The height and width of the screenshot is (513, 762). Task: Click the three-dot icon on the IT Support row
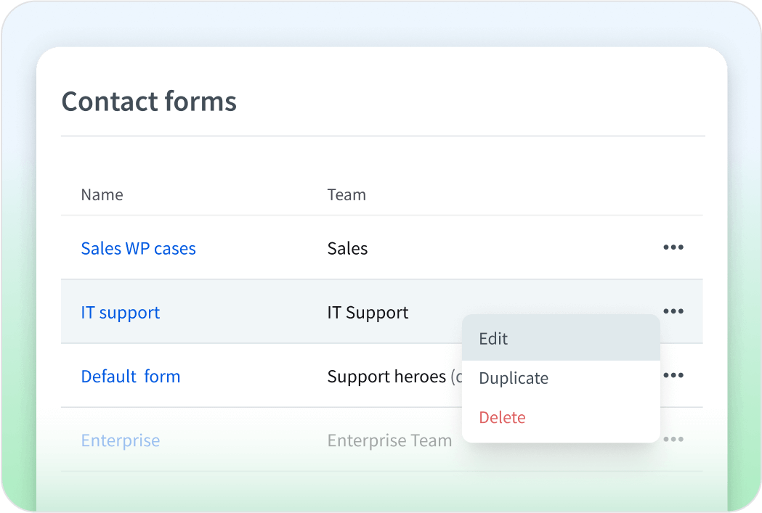(x=673, y=311)
